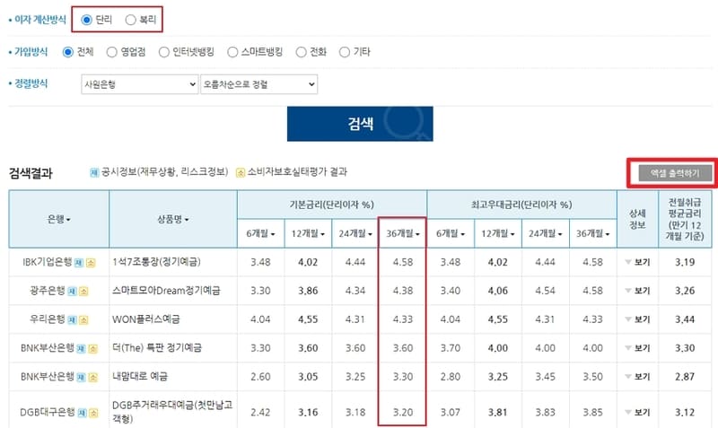Screen dimensions: 718x428
Task: Open consumer protection icon for IBK기업은행
Action: 91,263
